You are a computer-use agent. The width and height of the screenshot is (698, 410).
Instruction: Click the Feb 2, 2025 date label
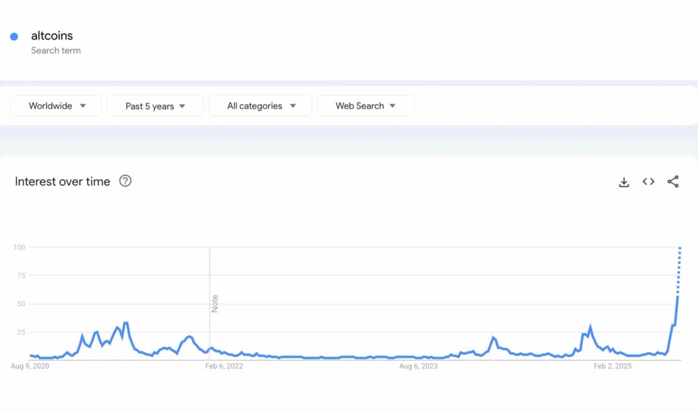(613, 367)
